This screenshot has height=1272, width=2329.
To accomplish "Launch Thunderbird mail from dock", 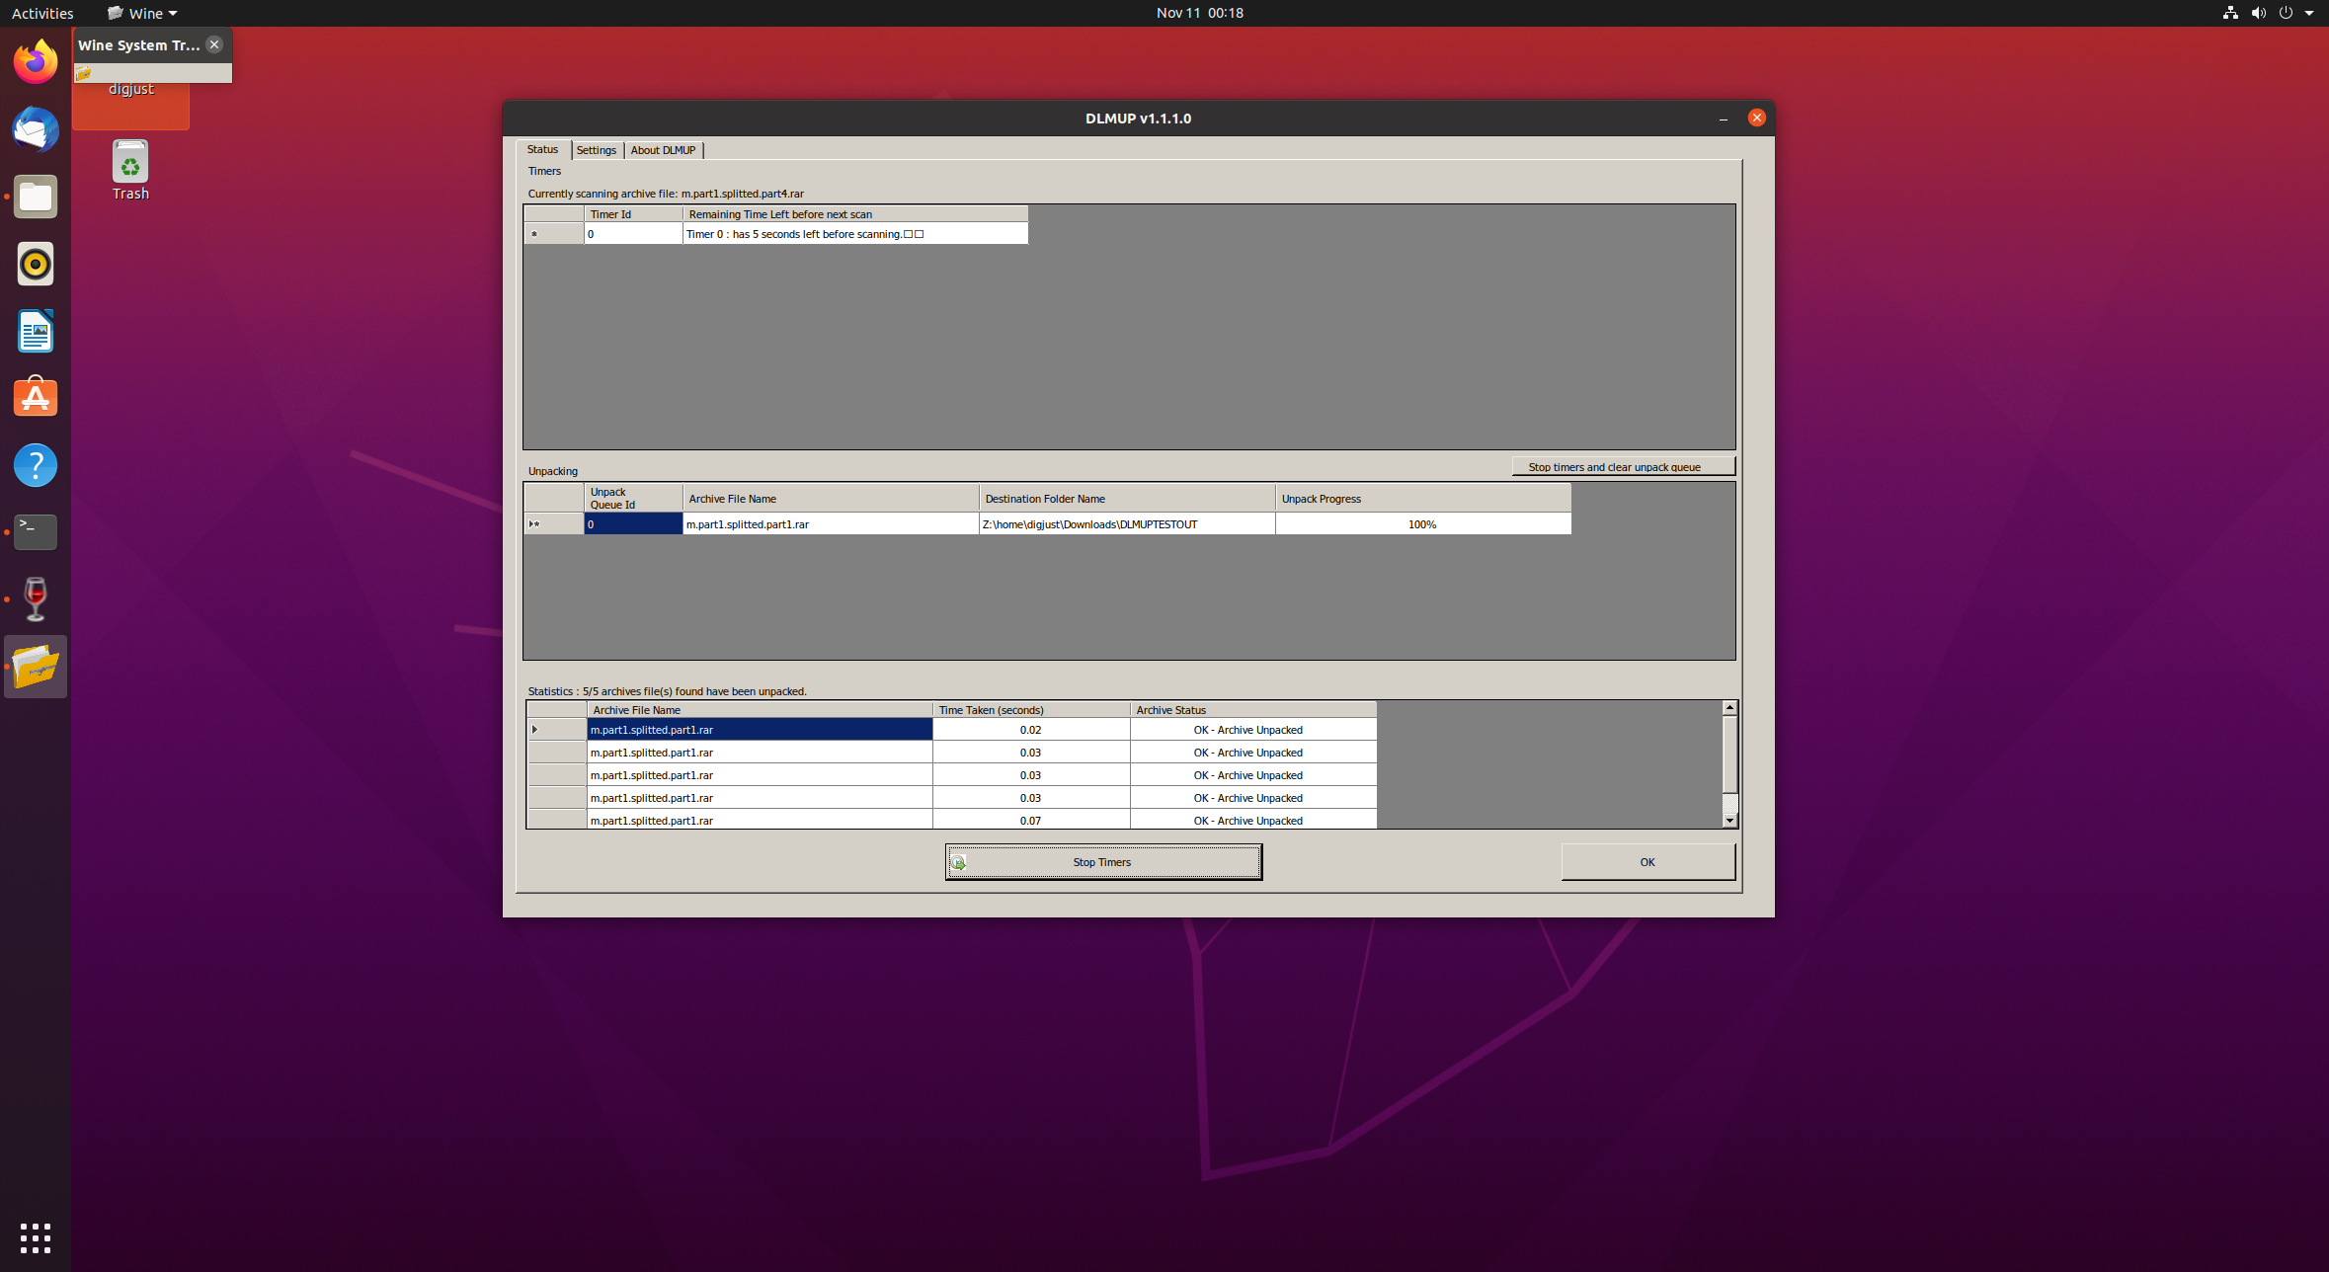I will pos(36,129).
